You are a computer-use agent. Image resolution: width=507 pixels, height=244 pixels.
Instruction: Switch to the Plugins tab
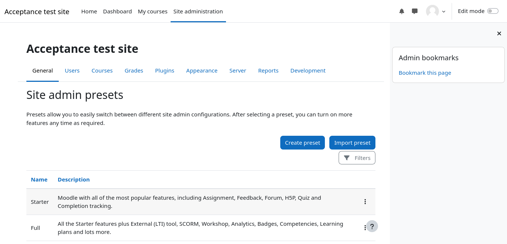point(165,71)
